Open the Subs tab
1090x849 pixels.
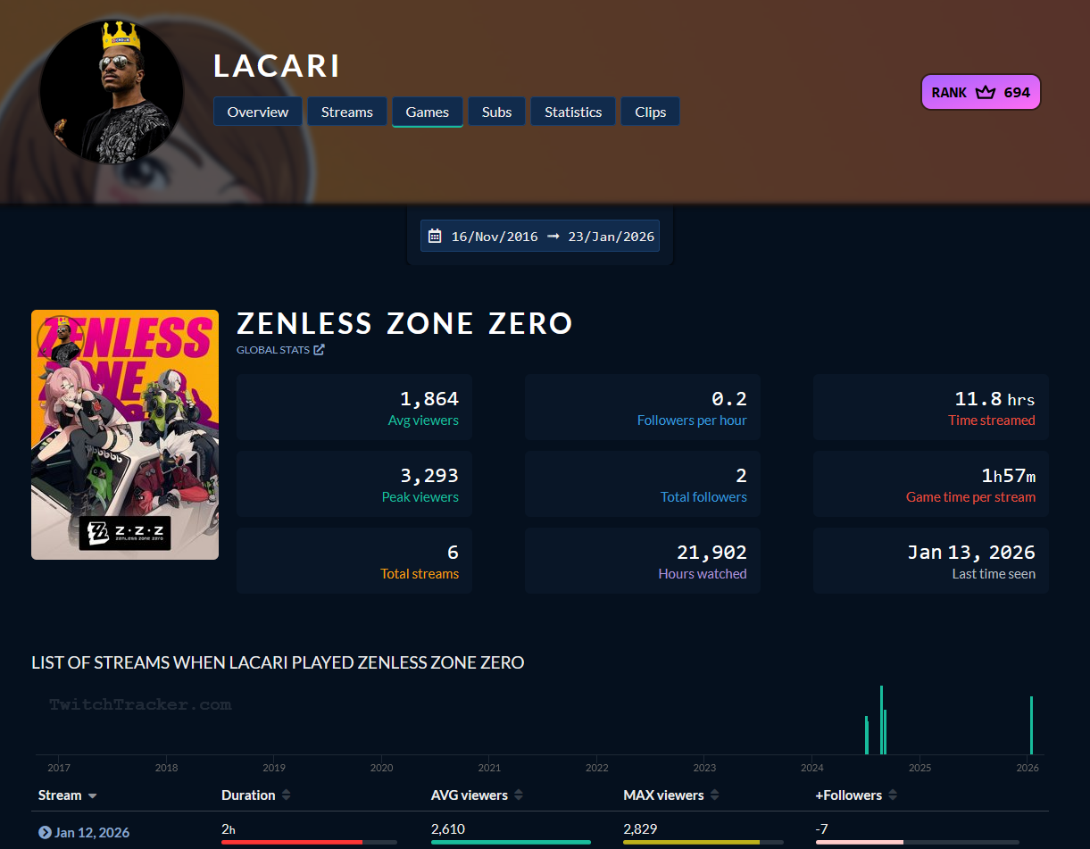coord(497,112)
